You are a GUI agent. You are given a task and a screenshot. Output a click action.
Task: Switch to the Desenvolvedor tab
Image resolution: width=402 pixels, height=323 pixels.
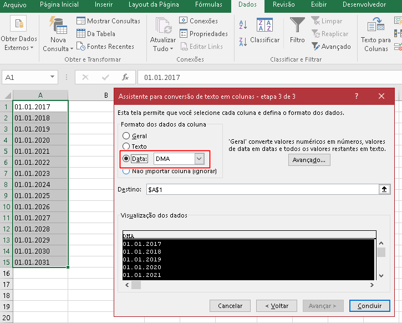pos(364,4)
